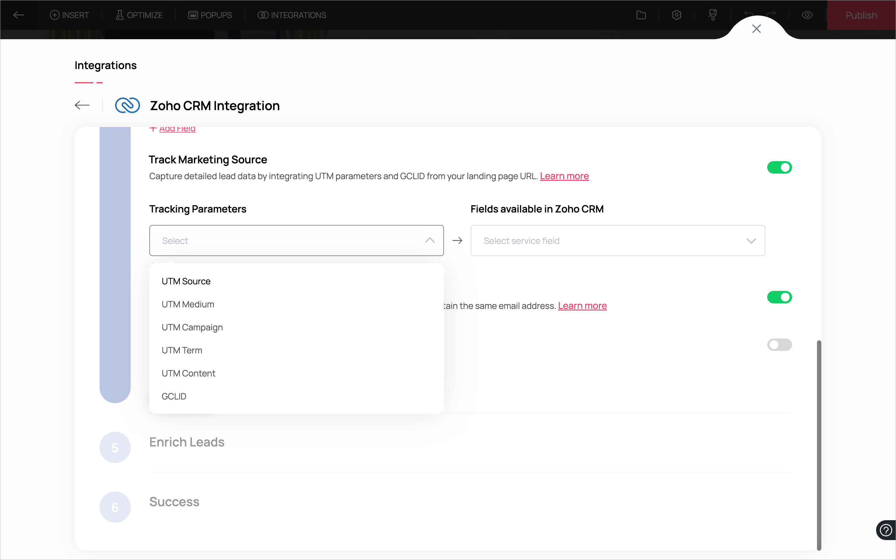The width and height of the screenshot is (896, 560).
Task: Open the INTEGRATIONS menu tab
Action: [x=292, y=15]
